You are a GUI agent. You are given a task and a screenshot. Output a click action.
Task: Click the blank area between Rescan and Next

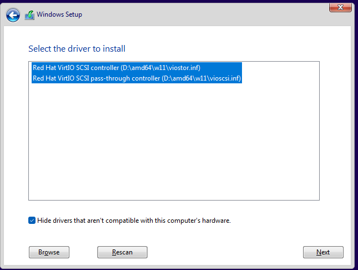coord(225,252)
